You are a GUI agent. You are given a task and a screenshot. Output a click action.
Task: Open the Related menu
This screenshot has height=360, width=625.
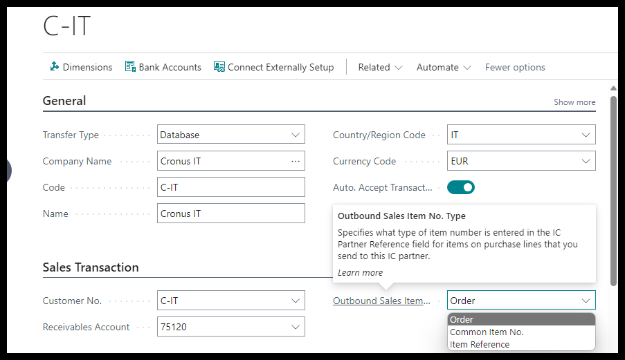coord(380,67)
